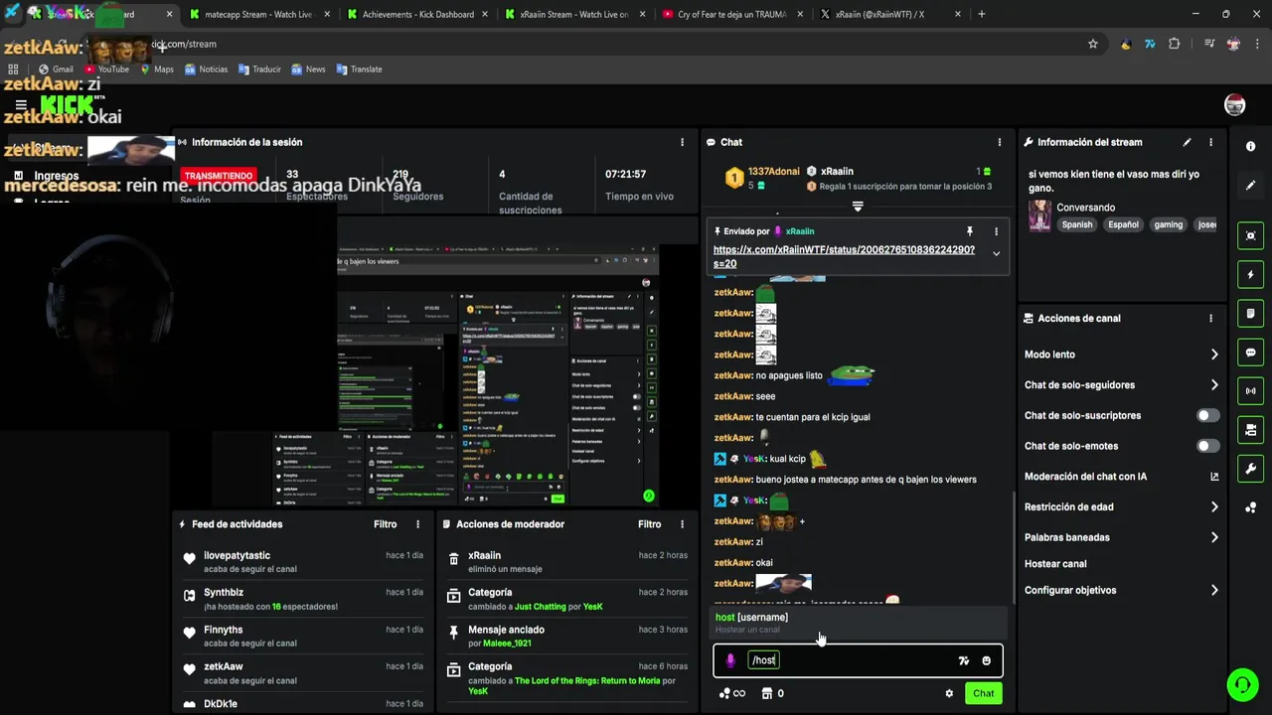Open a new browser tab
Viewport: 1272px width, 715px height.
click(982, 14)
